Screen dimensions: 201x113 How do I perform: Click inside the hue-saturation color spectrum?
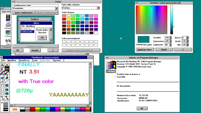[x=152, y=20]
